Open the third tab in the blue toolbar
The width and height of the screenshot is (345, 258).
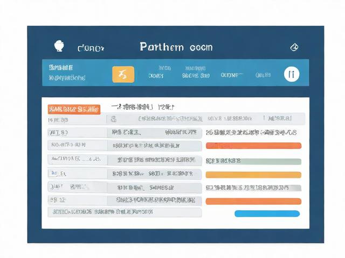232,75
